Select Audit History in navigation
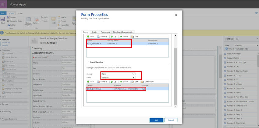The height and width of the screenshot is (128, 259). point(11,77)
